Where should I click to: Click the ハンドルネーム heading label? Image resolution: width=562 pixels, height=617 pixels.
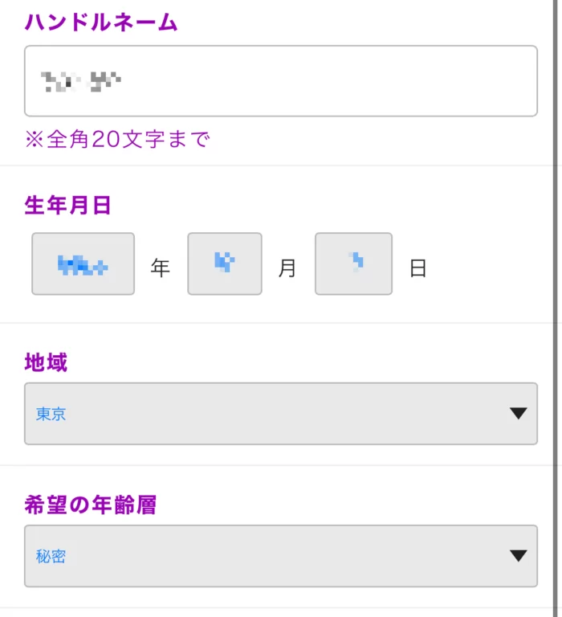101,22
